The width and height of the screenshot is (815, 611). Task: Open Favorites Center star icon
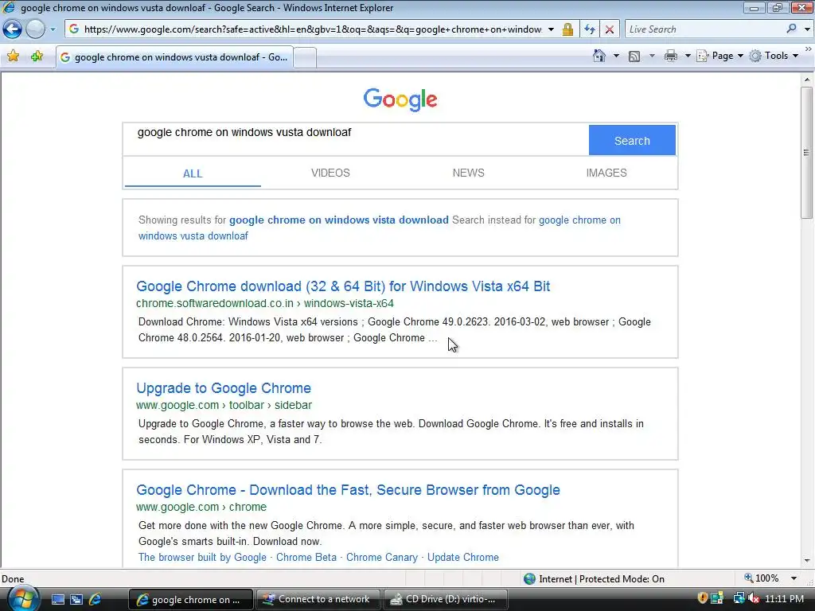tap(13, 56)
